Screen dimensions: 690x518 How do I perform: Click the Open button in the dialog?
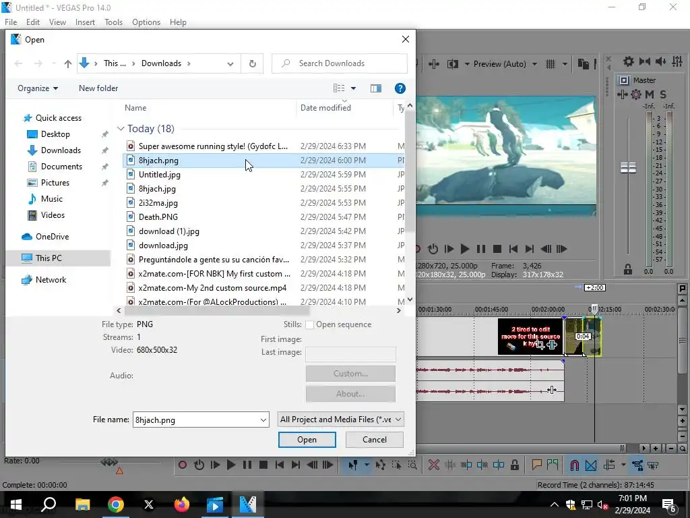click(307, 440)
